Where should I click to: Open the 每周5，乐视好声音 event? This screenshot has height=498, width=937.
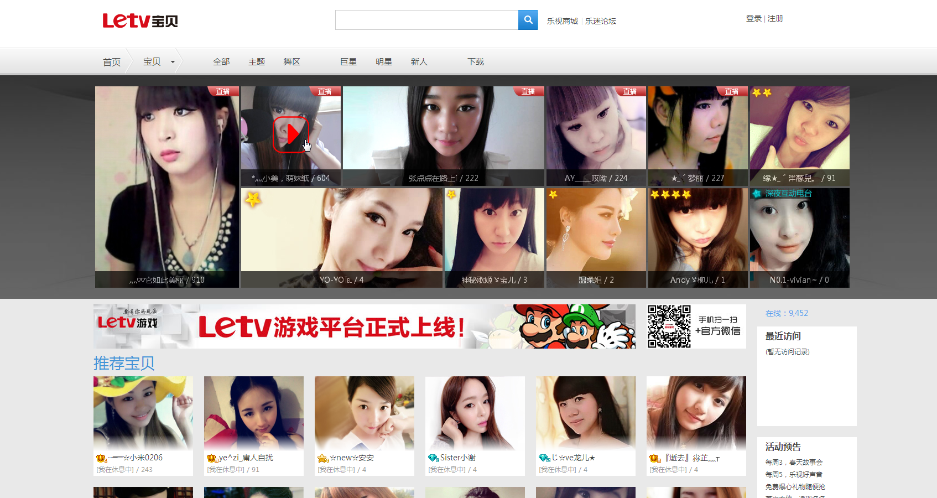point(794,474)
